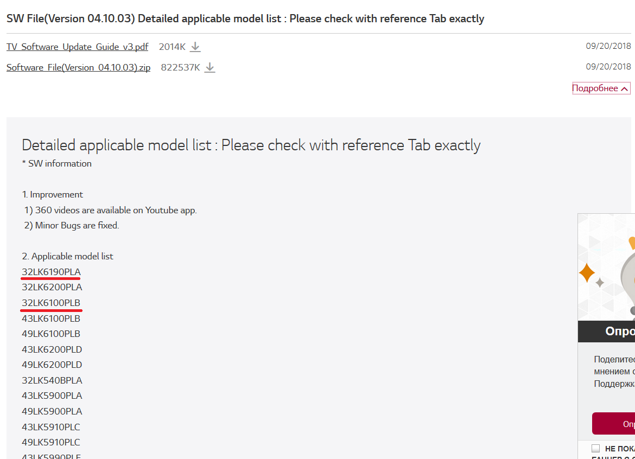Click model 32LK6200PLA in the list

click(52, 287)
